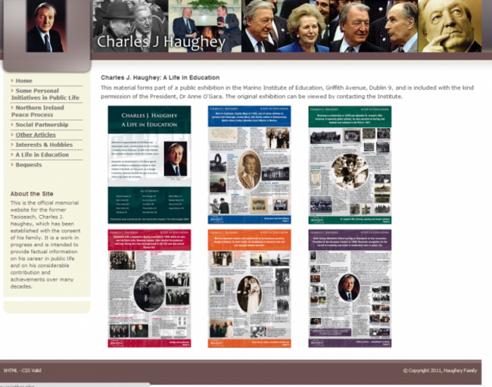Click the Copyright 2011, Haughey Family text

tap(440, 370)
